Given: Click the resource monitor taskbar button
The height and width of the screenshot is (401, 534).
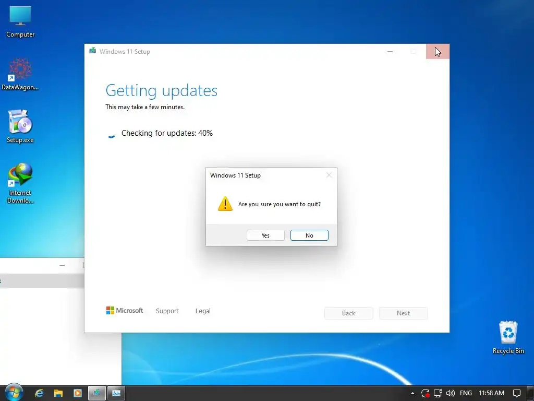Looking at the screenshot, I should pyautogui.click(x=116, y=393).
